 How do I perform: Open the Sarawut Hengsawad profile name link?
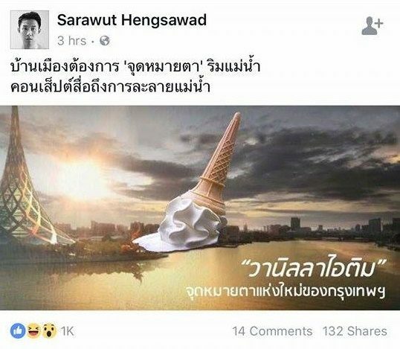[x=132, y=20]
